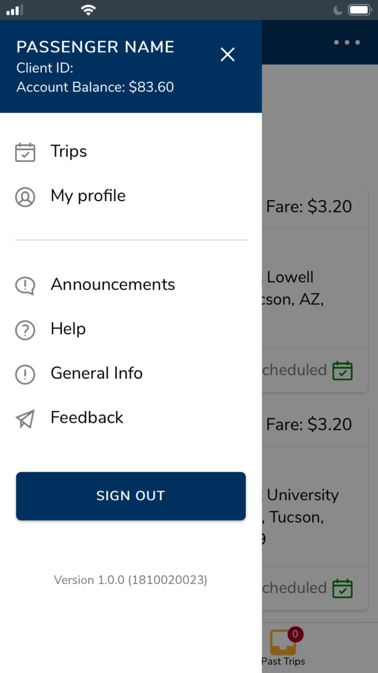Click the My profile person icon
This screenshot has width=378, height=673.
(x=25, y=197)
